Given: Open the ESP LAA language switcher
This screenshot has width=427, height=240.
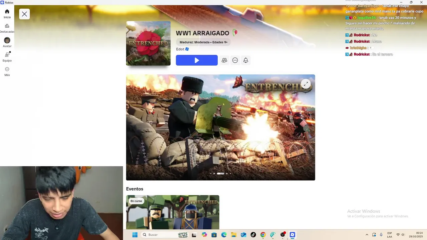Looking at the screenshot, I should click(390, 235).
